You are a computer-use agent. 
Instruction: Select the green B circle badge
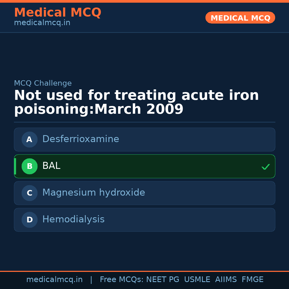coord(29,166)
